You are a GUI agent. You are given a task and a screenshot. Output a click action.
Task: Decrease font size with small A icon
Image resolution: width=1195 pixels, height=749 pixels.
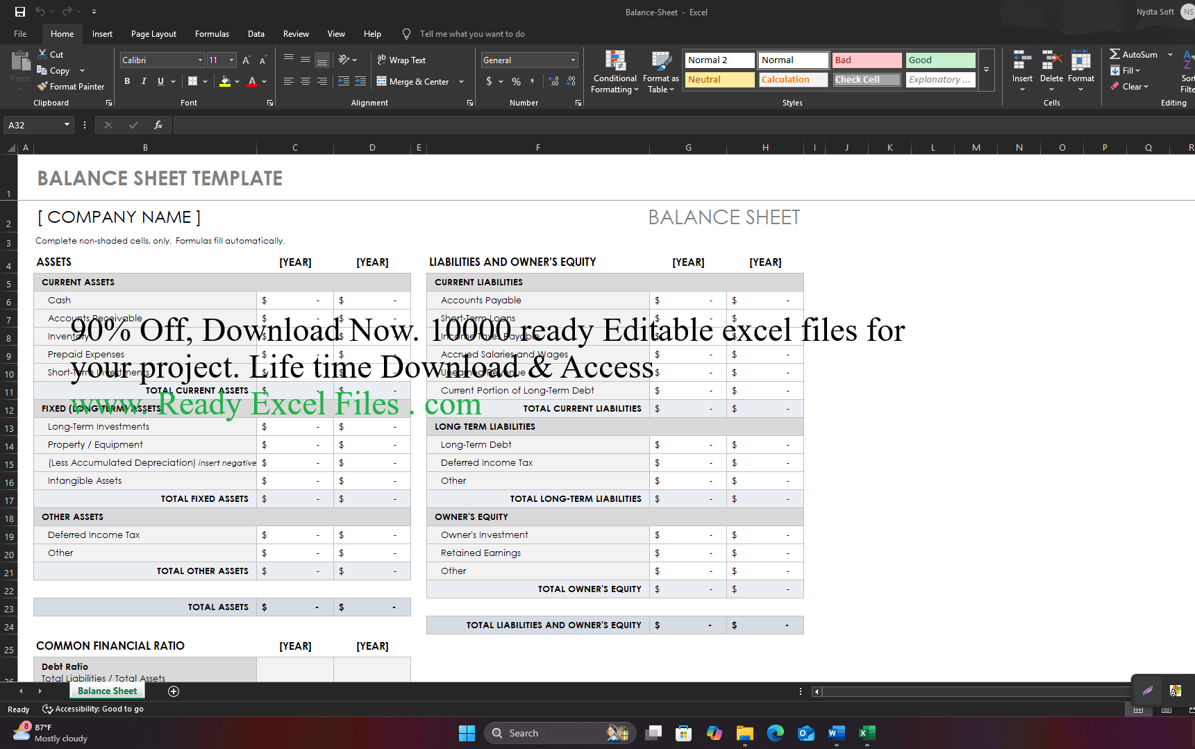263,60
